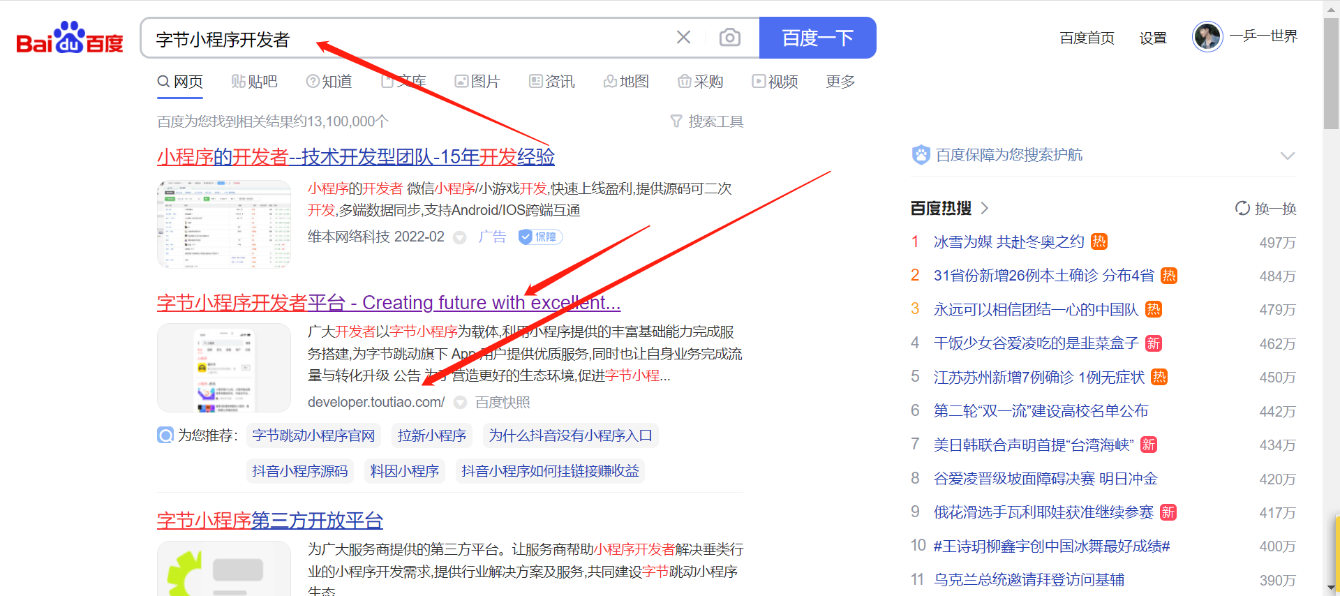Click the 为您推荐 icon
This screenshot has width=1340, height=596.
pos(165,435)
